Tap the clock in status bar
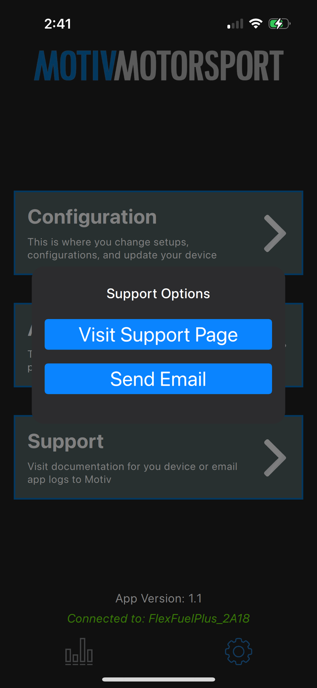 [58, 24]
